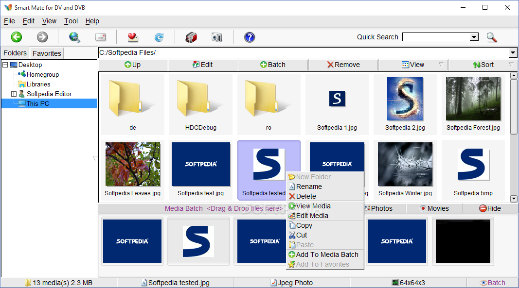Click the magnifying glass search icon
Image resolution: width=519 pixels, height=288 pixels.
coord(492,37)
